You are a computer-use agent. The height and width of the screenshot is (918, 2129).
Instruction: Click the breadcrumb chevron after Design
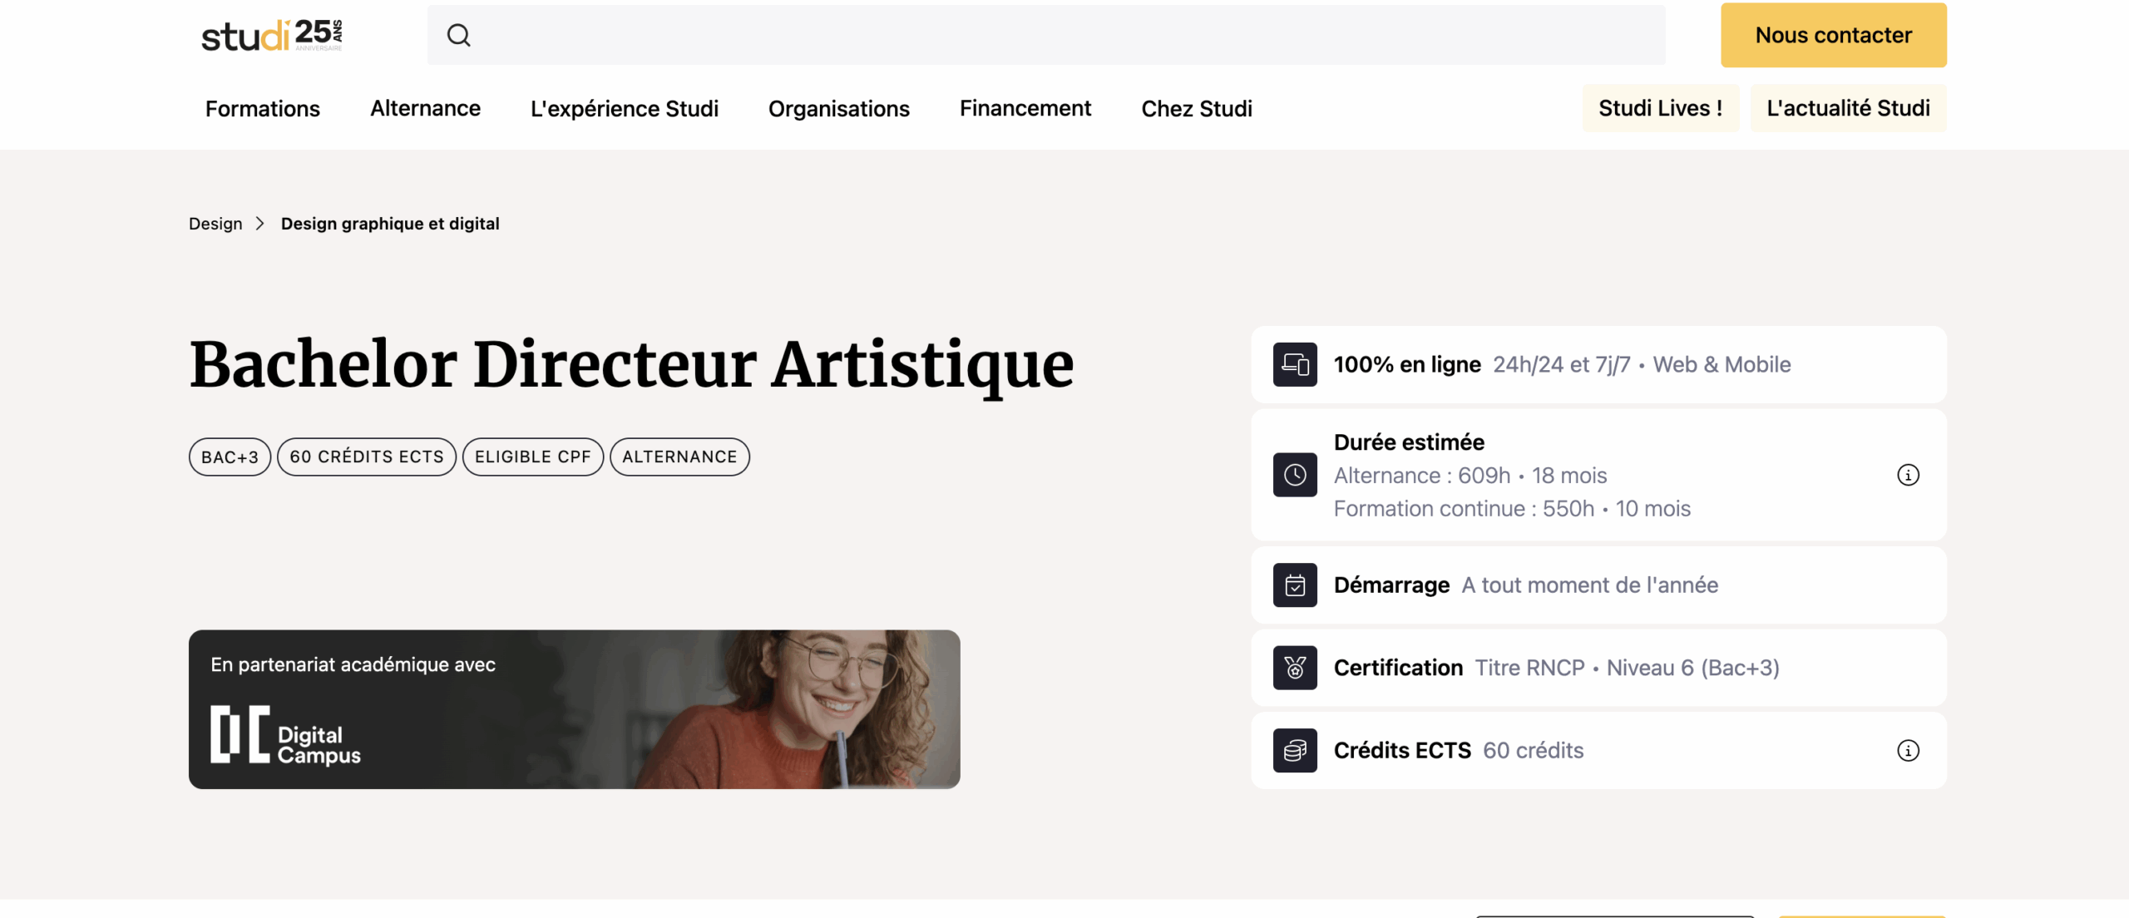(260, 224)
